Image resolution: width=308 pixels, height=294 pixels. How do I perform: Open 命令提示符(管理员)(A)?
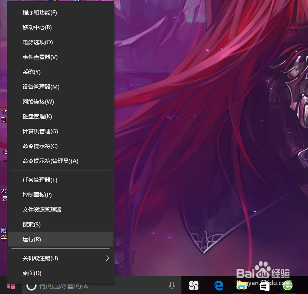[50, 161]
